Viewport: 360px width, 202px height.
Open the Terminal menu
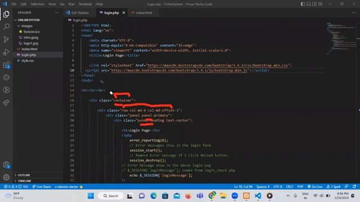pos(85,4)
